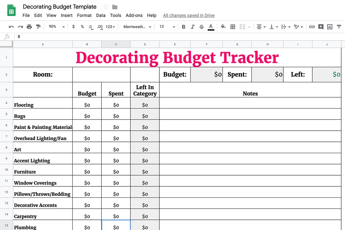Open the font size 12 dropdown
Screen dimensions: 345x230
(x=167, y=27)
